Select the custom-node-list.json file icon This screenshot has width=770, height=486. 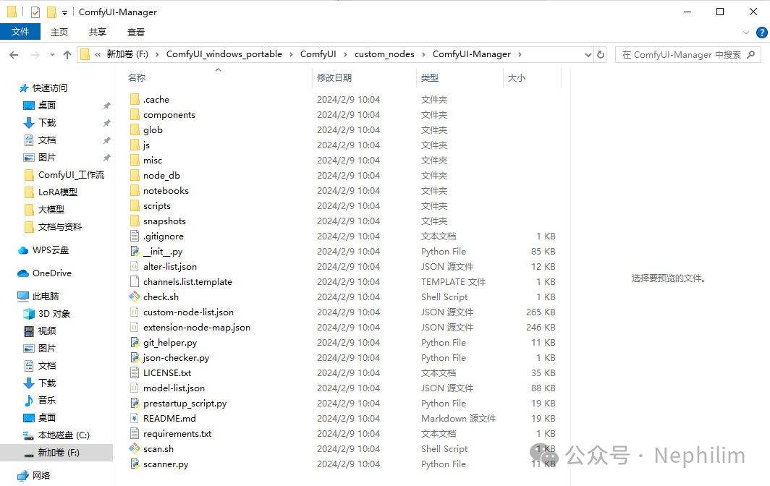coord(135,312)
